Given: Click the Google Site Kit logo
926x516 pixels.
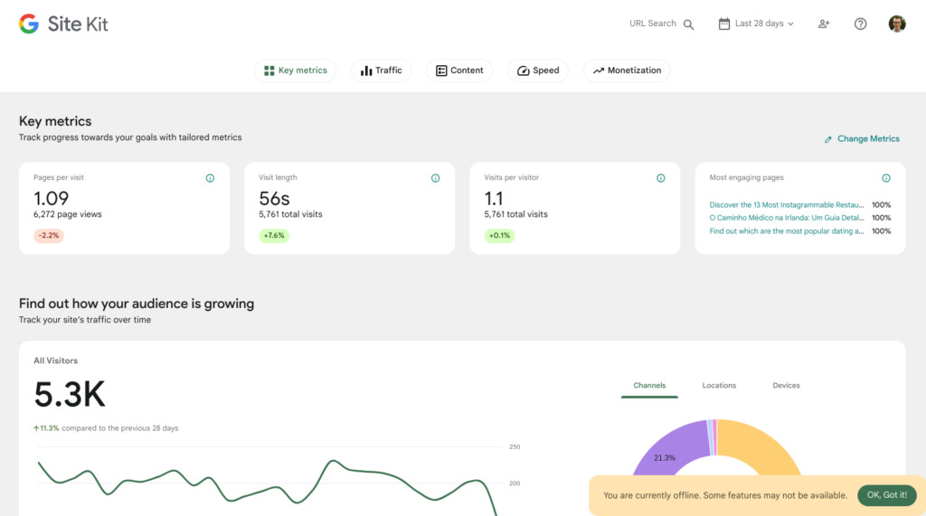Looking at the screenshot, I should click(63, 24).
